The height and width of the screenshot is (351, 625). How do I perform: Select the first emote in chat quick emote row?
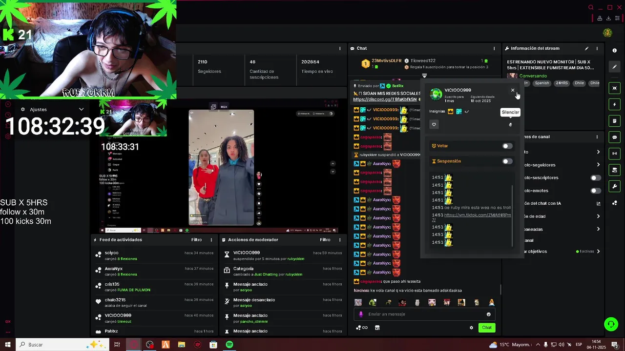(x=358, y=303)
